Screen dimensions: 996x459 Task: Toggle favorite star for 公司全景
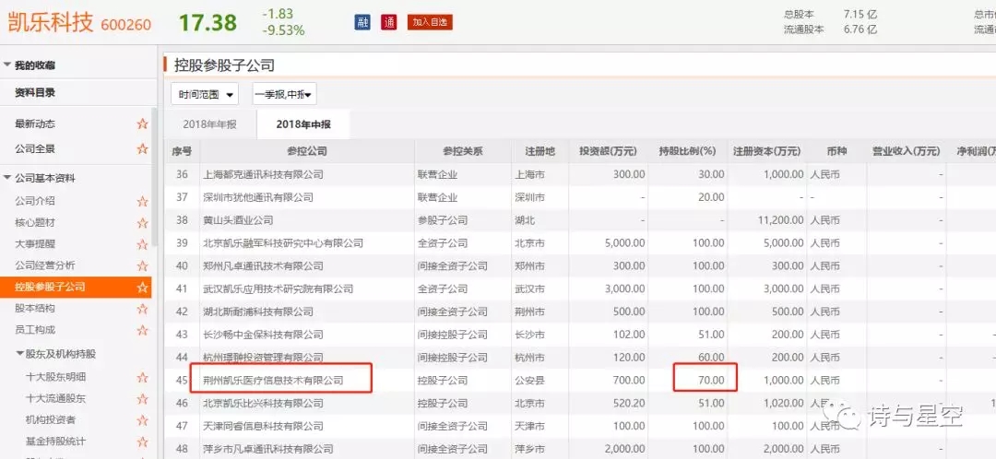[x=142, y=148]
